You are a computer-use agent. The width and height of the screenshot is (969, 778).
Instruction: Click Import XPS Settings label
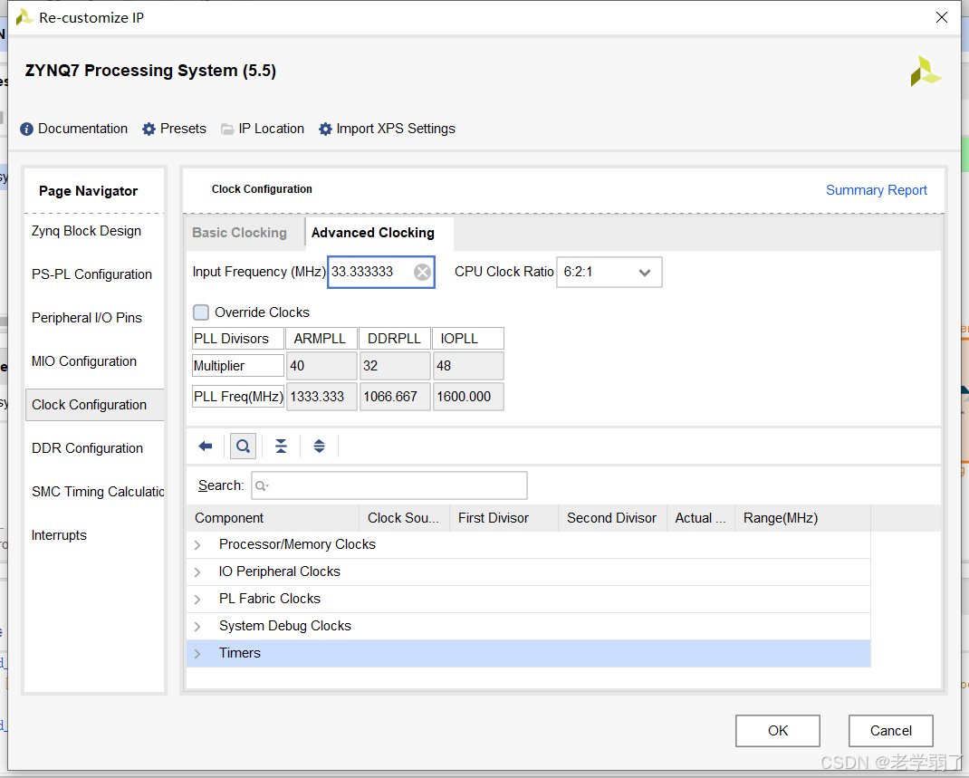(396, 129)
